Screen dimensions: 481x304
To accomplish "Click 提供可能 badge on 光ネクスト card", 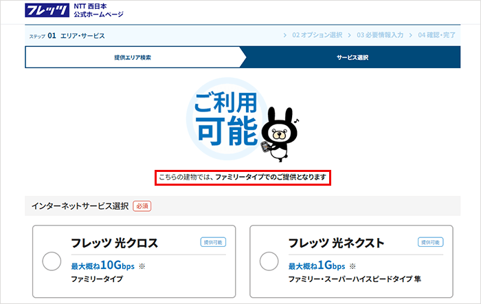I will [430, 242].
